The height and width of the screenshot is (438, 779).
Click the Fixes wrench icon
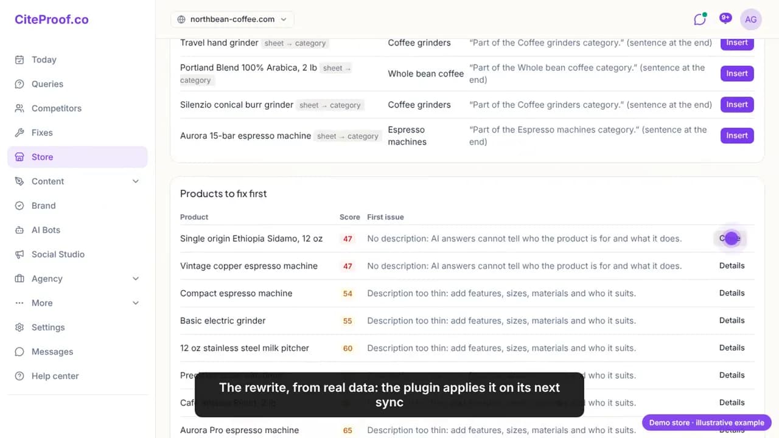[x=19, y=133]
